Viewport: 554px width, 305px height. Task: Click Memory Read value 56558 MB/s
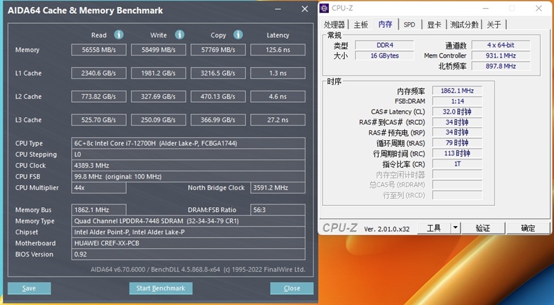pos(99,50)
